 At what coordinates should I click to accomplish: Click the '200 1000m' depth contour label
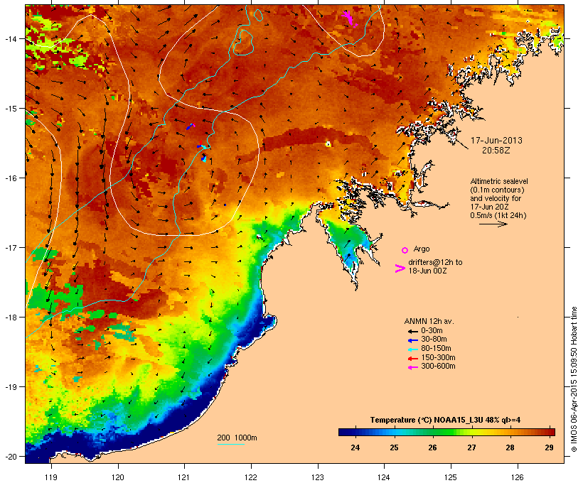tap(237, 438)
